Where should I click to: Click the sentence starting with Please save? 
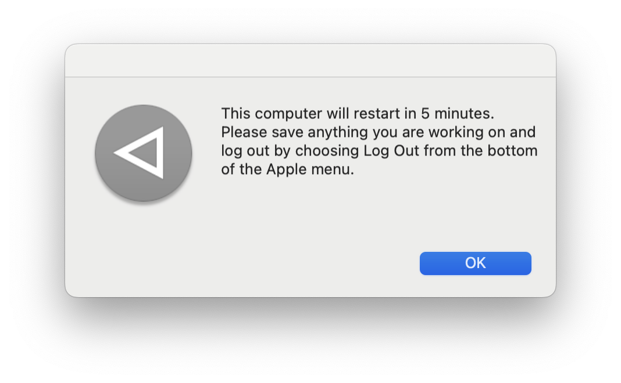pos(378,132)
